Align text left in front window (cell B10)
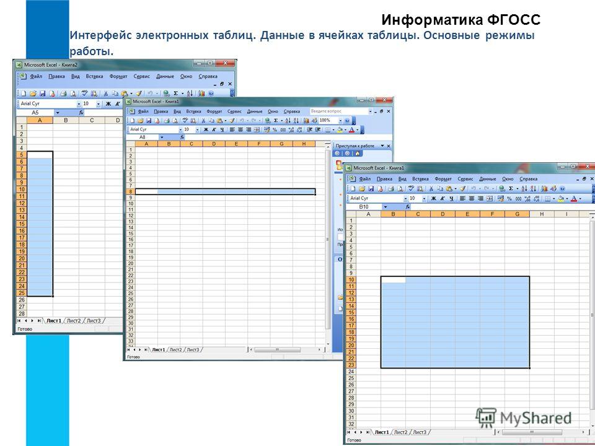The height and width of the screenshot is (446, 595). click(462, 198)
